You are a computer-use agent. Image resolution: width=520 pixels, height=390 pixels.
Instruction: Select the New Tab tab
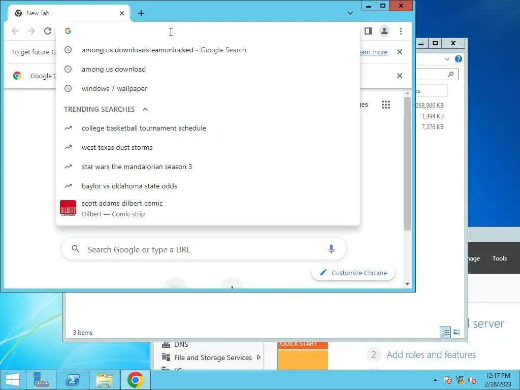(69, 13)
